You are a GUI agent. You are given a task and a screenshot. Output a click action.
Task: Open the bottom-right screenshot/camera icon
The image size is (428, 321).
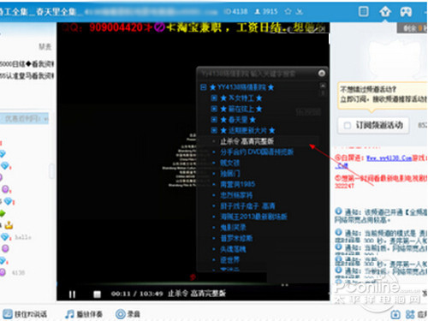coord(395,314)
